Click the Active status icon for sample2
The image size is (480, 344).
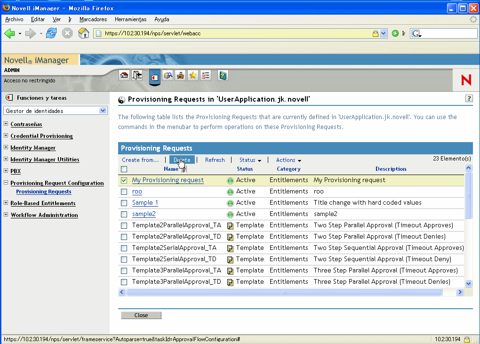pyautogui.click(x=230, y=215)
